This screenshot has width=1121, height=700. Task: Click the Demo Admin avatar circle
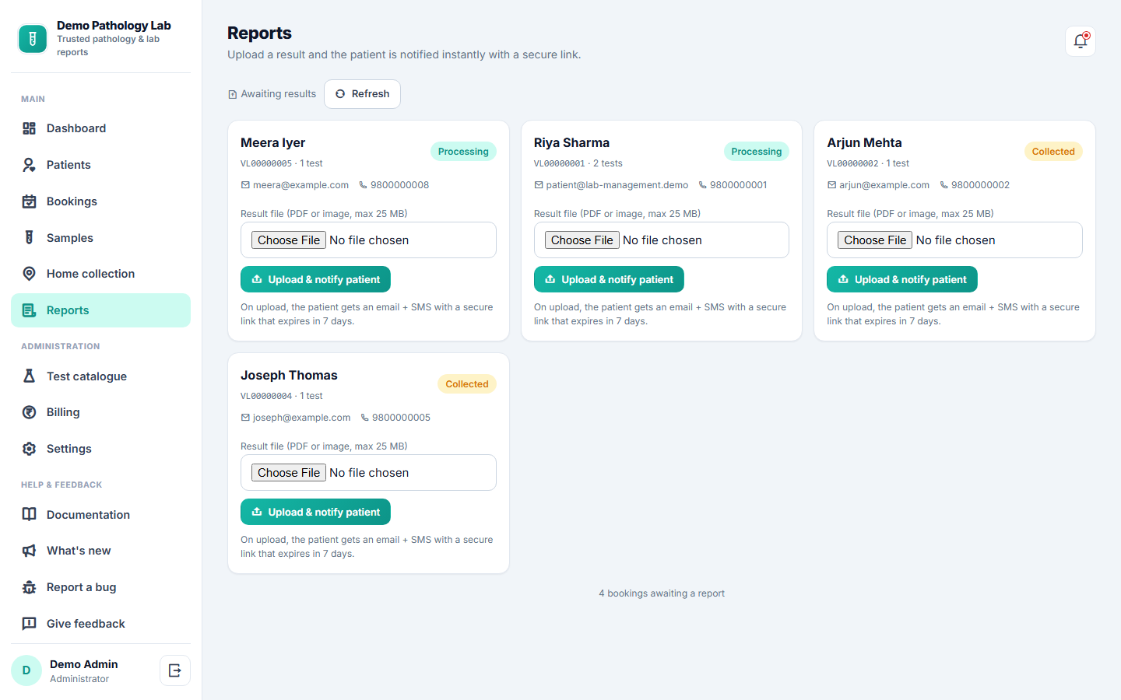pos(26,670)
